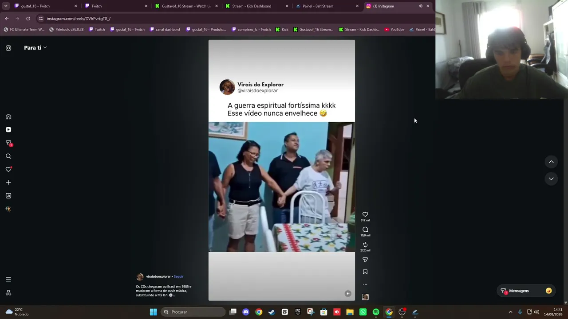Viewport: 568px width, 319px height.
Task: Click the viraisdoexplorar avatar beside the caption
Action: click(x=140, y=277)
